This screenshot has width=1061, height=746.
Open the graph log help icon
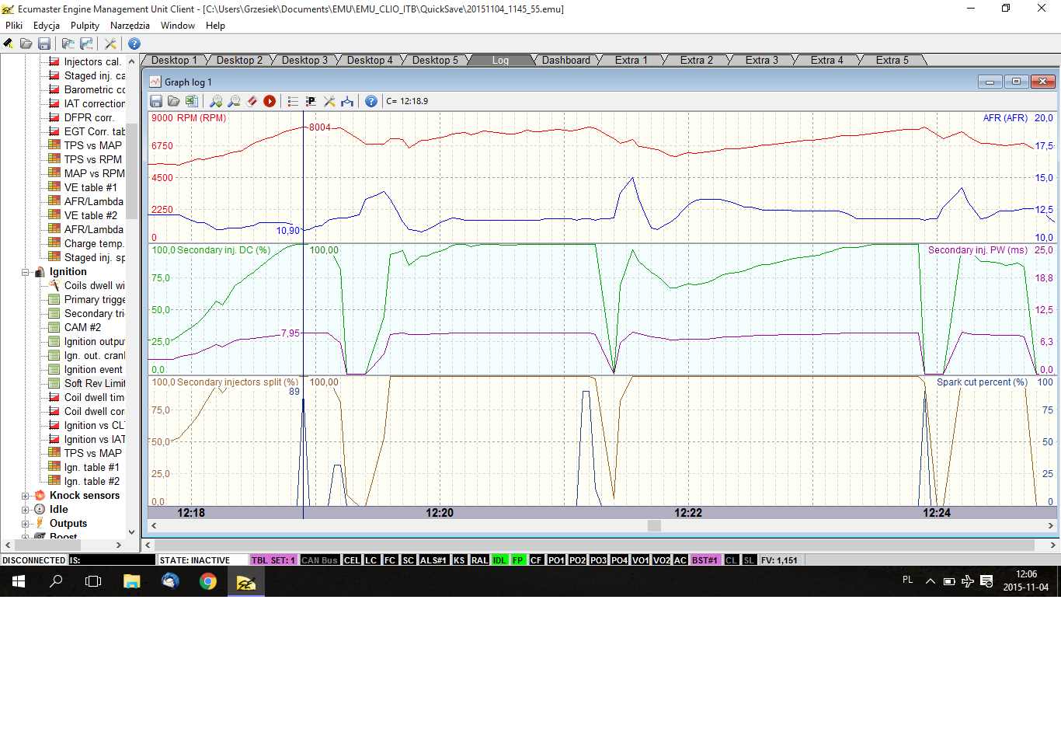coord(371,101)
